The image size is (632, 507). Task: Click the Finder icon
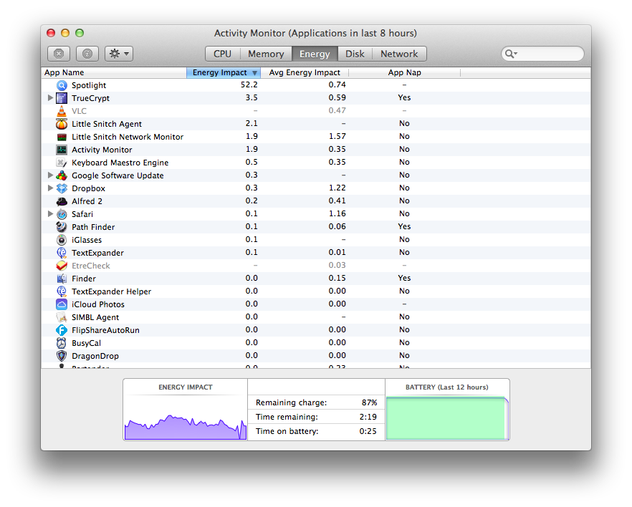click(x=62, y=279)
